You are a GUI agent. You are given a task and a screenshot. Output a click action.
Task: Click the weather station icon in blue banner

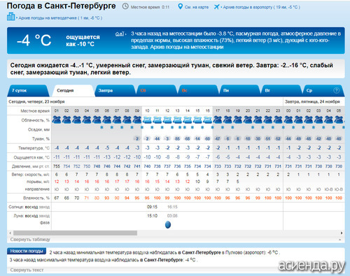(x=120, y=34)
